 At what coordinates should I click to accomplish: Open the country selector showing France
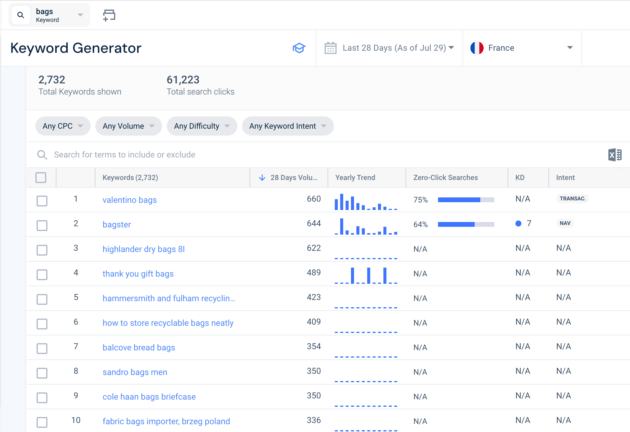(522, 48)
